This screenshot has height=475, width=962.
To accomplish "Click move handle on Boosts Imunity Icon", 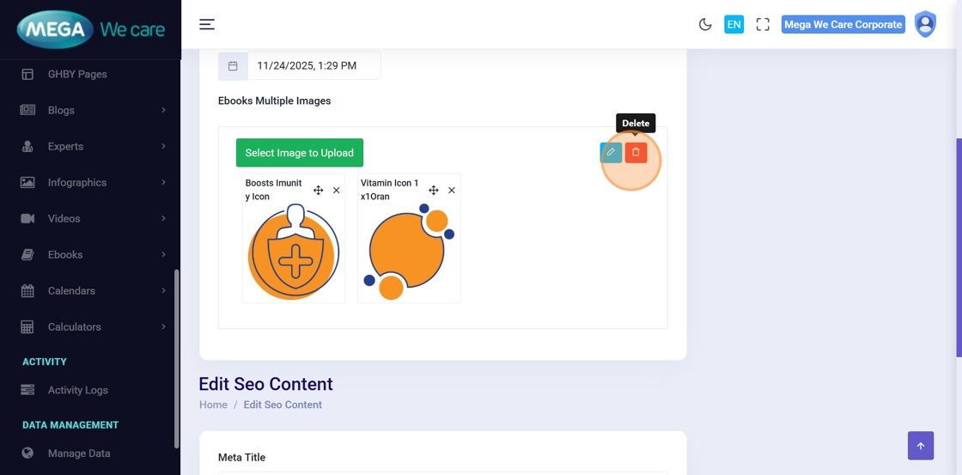I will click(x=318, y=190).
